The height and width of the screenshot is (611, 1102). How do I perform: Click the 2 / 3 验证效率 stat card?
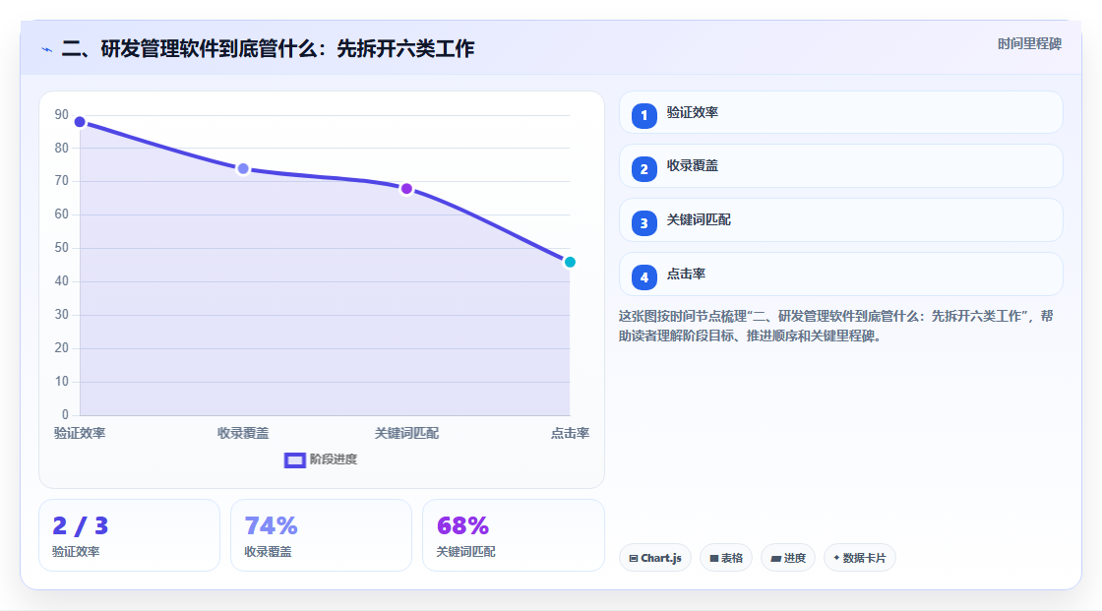pyautogui.click(x=129, y=535)
